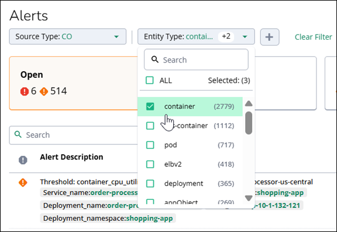337x232 pixels.
Task: Click the +2 badge in Entity Type filter
Action: coord(226,36)
